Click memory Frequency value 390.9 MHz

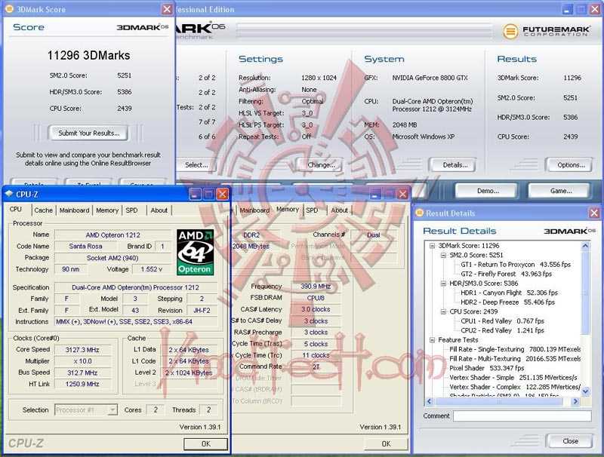[x=316, y=287]
